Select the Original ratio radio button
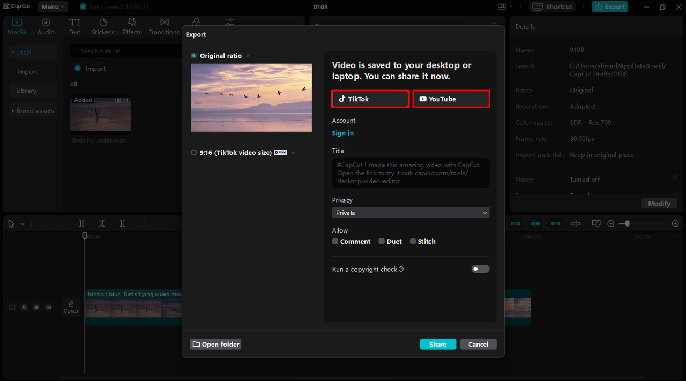 click(x=194, y=56)
